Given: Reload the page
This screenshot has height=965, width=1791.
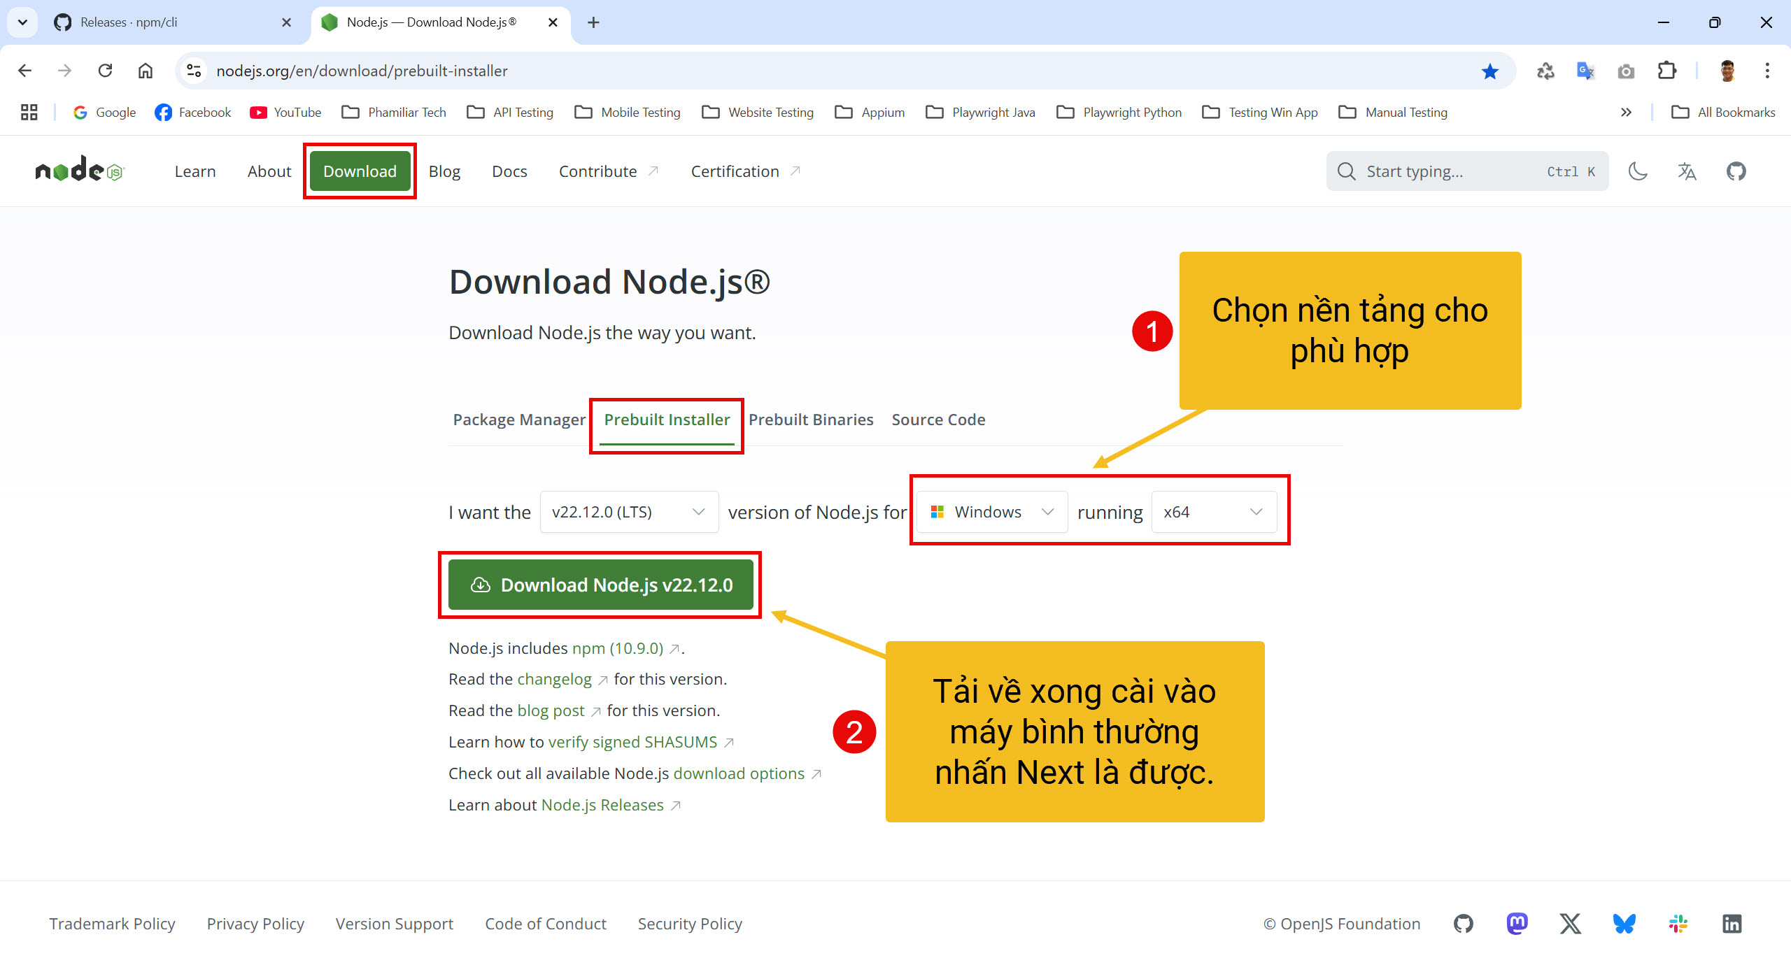Looking at the screenshot, I should [106, 71].
